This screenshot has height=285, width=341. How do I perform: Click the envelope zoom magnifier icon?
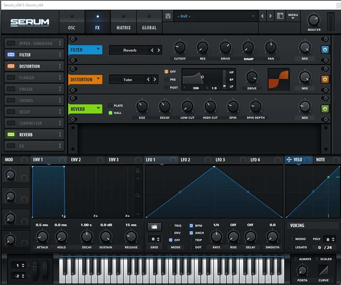point(138,196)
